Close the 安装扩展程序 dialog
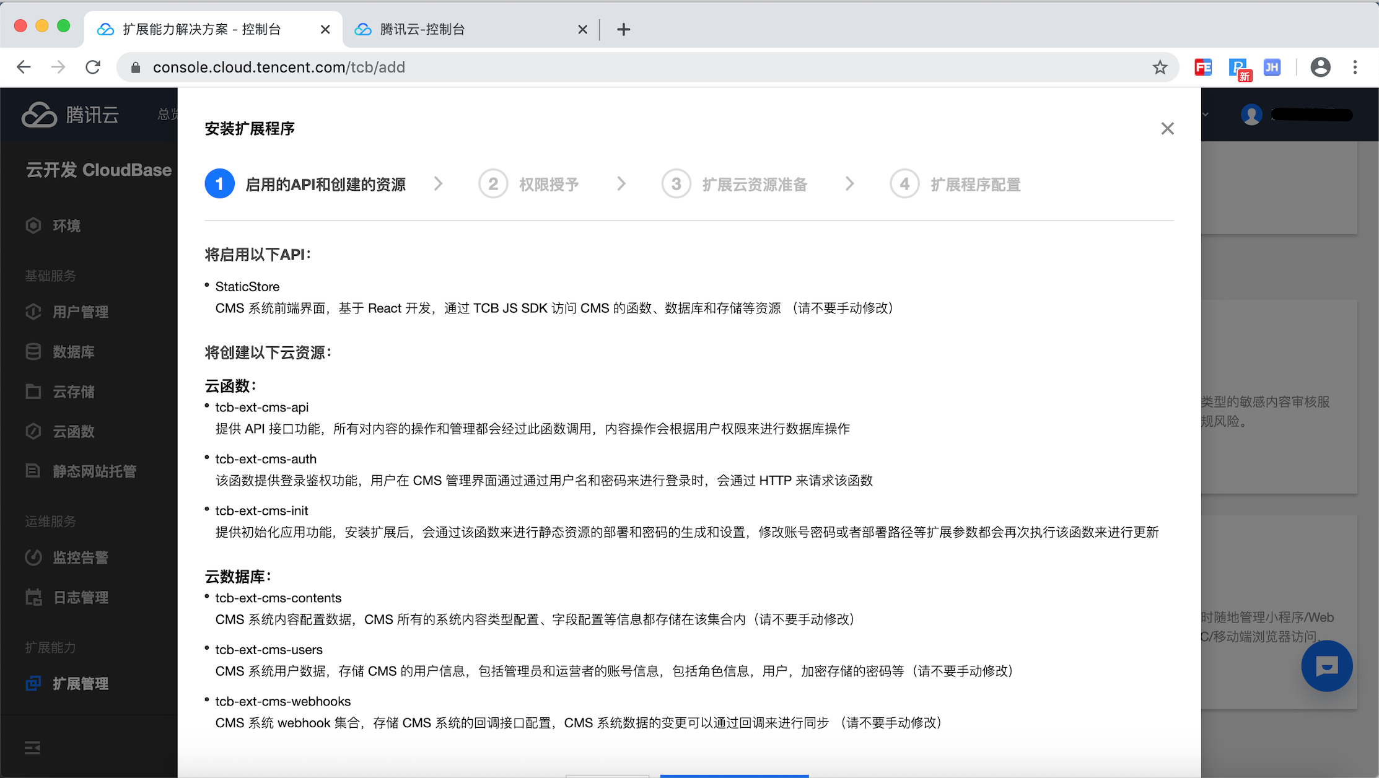The image size is (1379, 778). click(x=1167, y=128)
